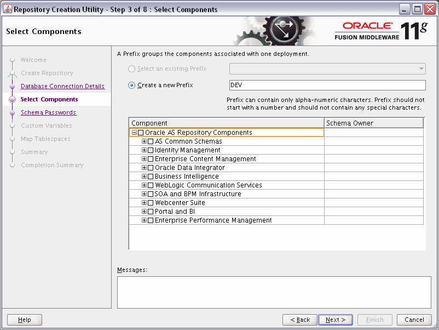Click the DEV prefix input field

click(x=327, y=85)
